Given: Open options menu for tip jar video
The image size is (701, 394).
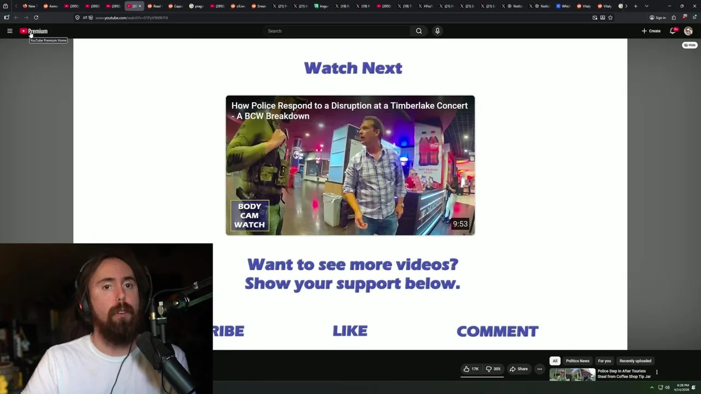Looking at the screenshot, I should (x=657, y=372).
